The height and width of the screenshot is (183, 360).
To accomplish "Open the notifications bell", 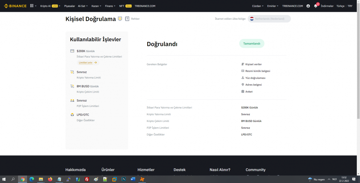I will point(315,6).
